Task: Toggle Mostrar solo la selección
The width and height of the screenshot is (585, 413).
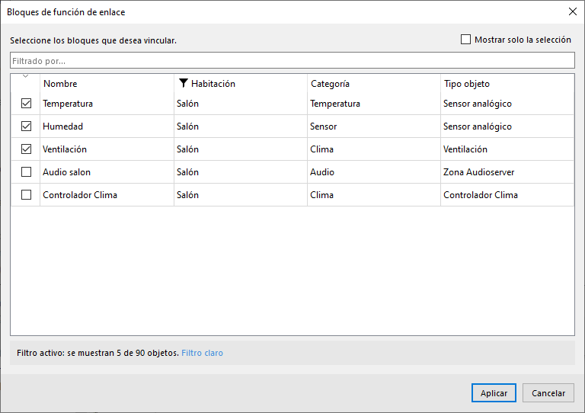Action: (x=466, y=40)
